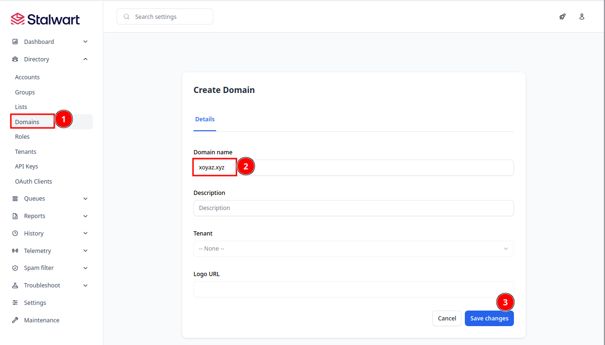Open the Tenant dropdown
This screenshot has height=345, width=605.
coord(353,249)
